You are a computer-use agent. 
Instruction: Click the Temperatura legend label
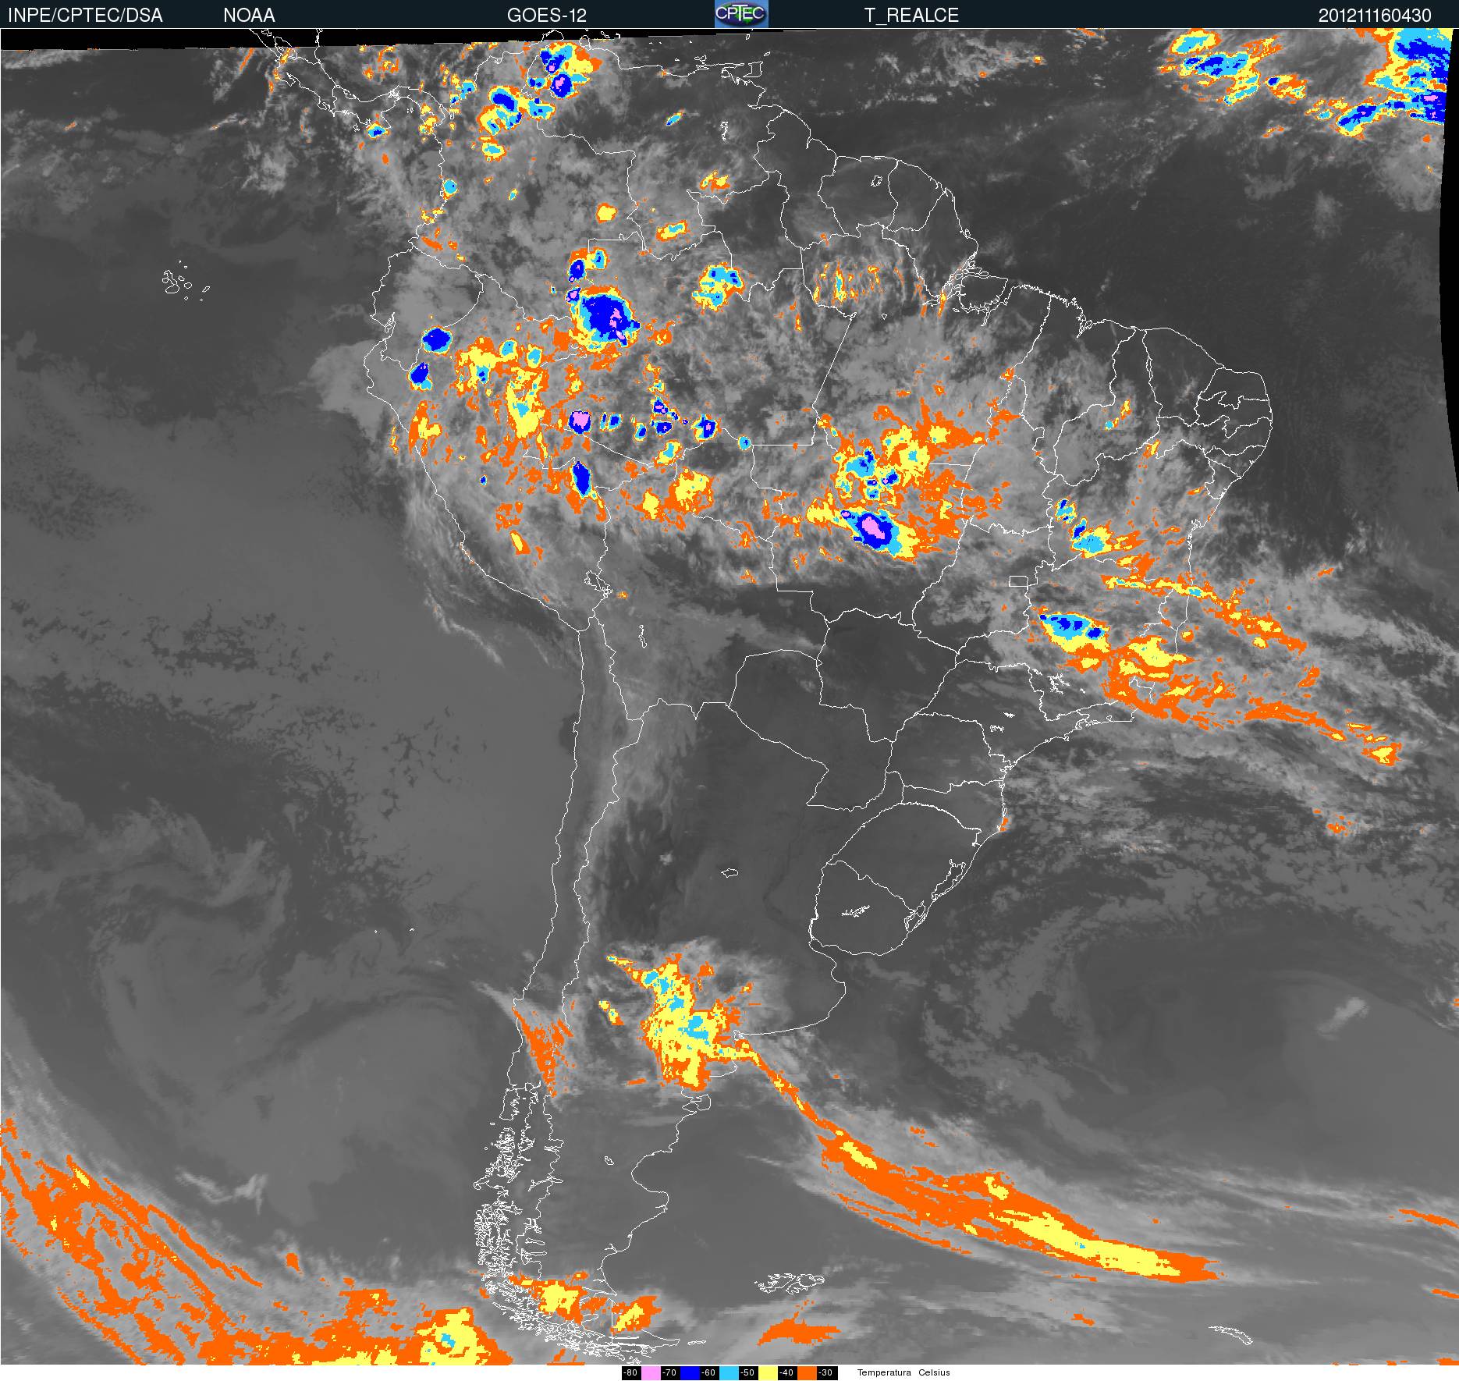click(x=884, y=1373)
